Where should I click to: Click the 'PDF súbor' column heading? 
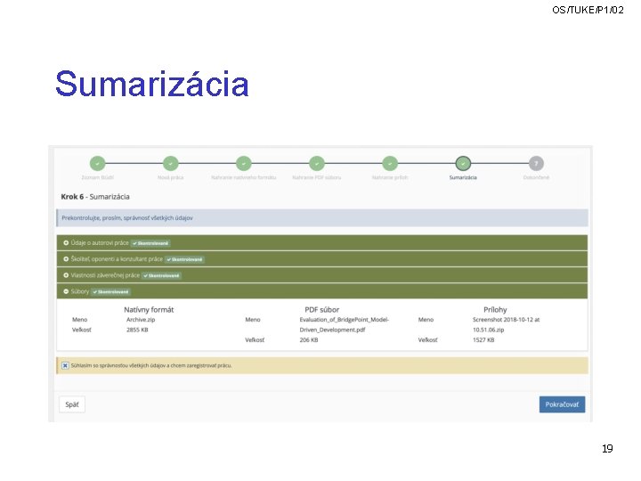pyautogui.click(x=322, y=310)
